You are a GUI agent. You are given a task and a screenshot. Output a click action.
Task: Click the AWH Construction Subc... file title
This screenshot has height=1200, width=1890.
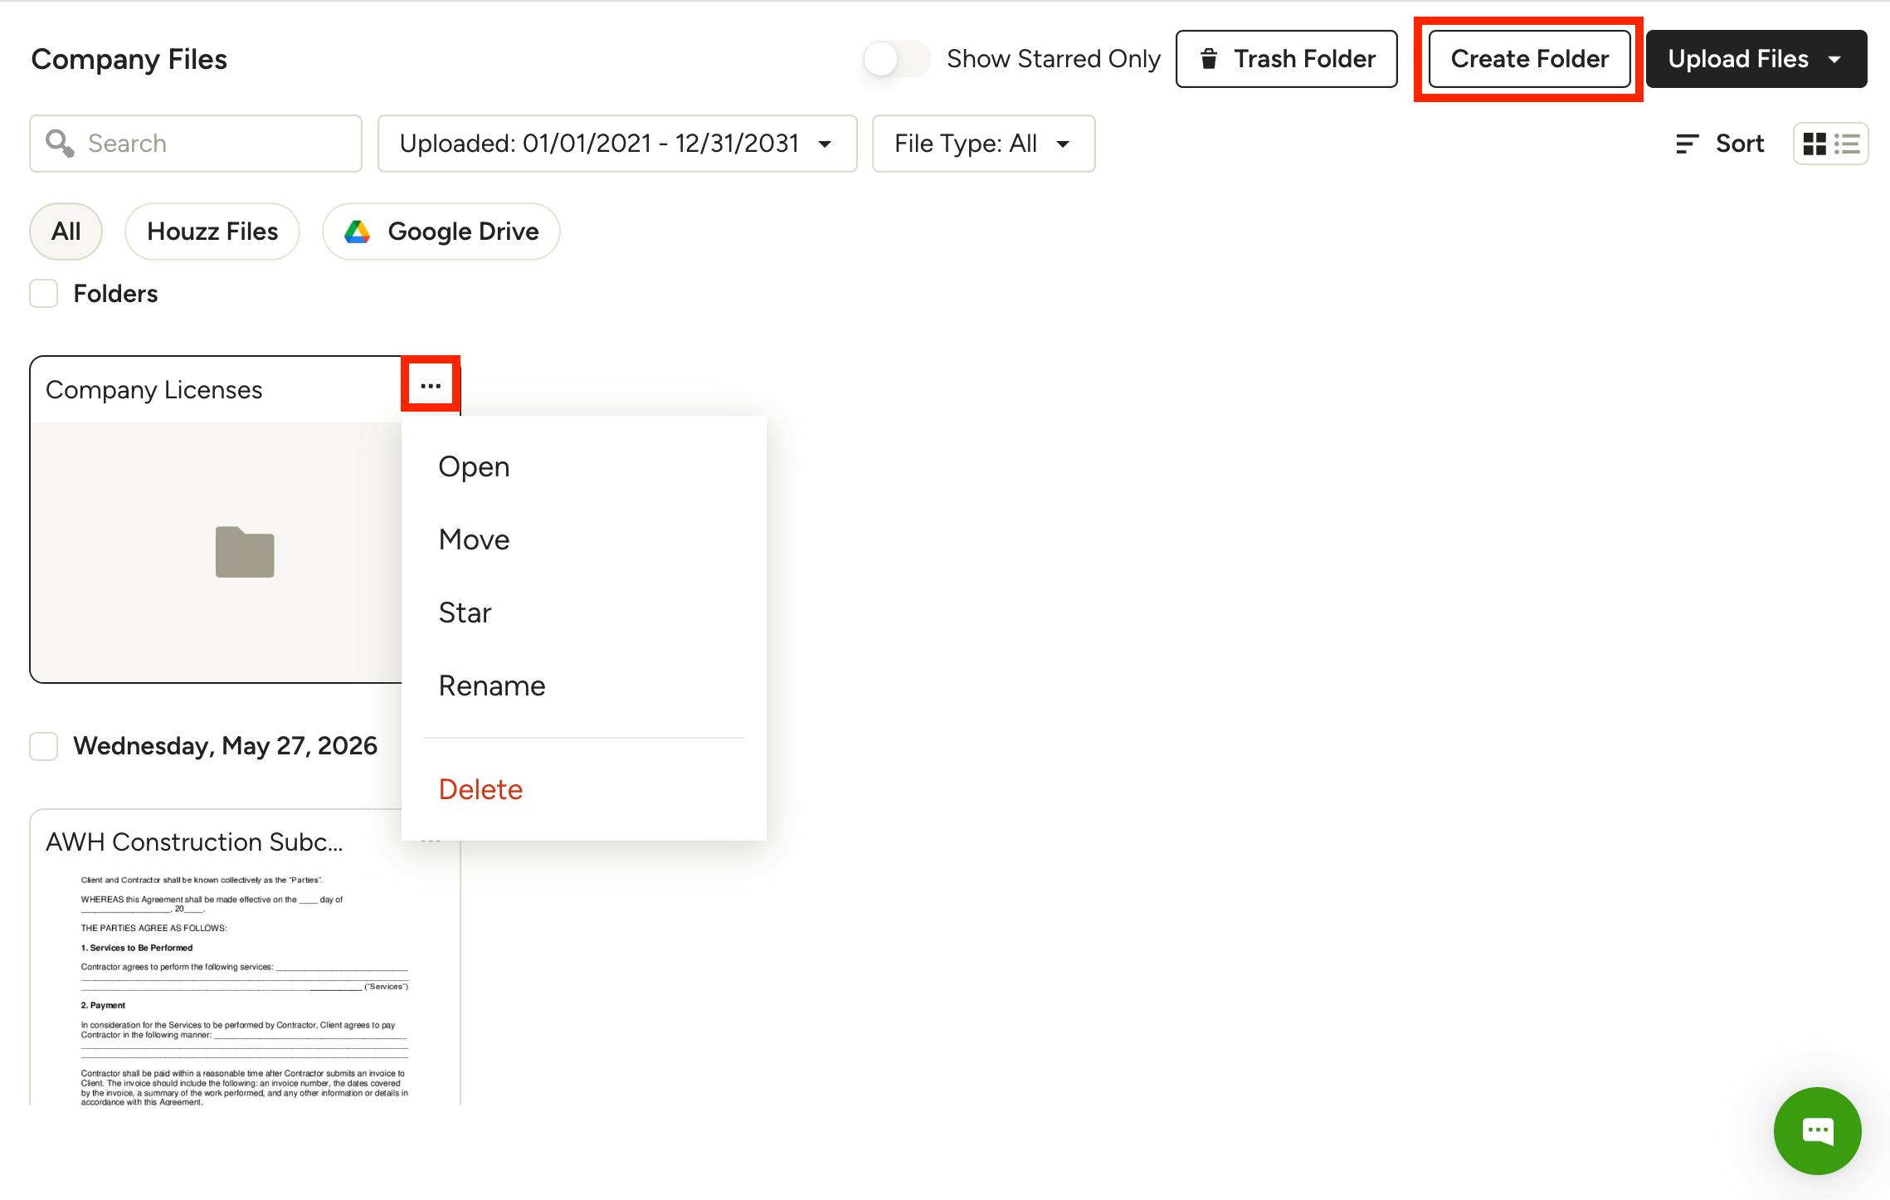click(x=194, y=842)
